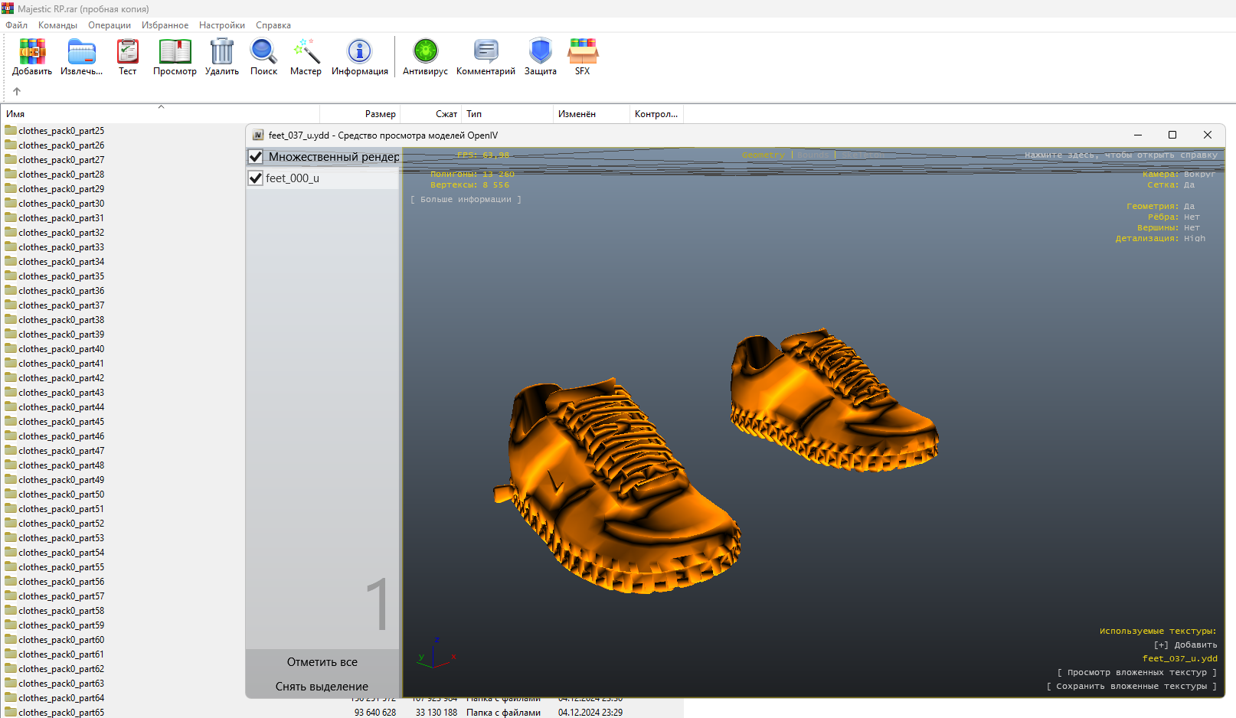Click the Защита shield icon
This screenshot has height=718, width=1236.
click(540, 51)
